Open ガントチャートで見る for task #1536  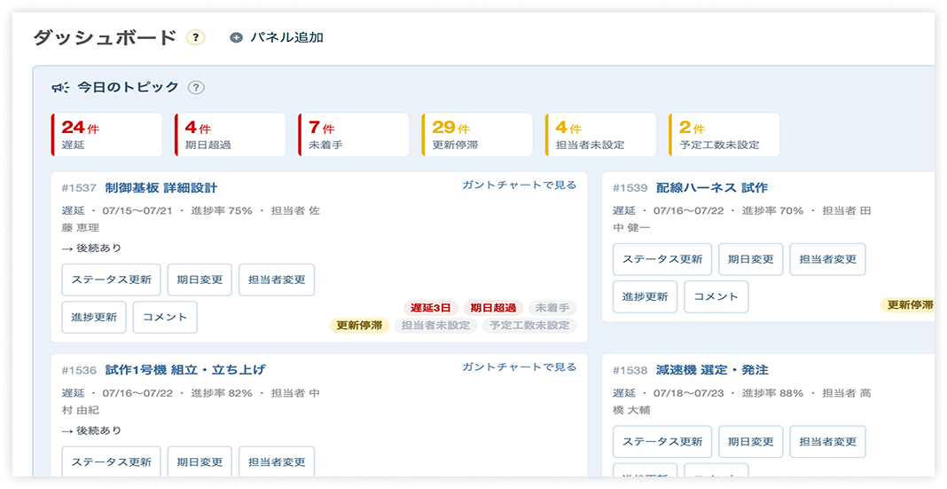[x=520, y=367]
